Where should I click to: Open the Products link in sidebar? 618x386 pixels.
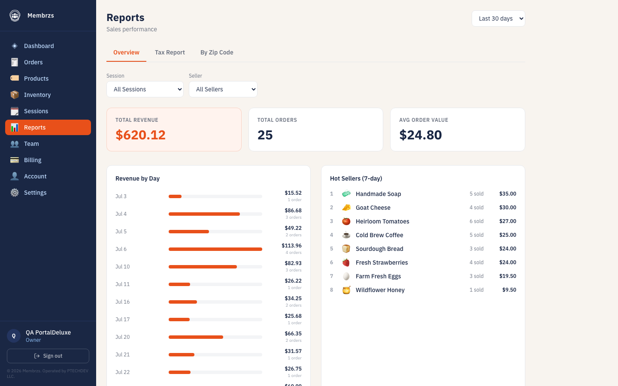[x=48, y=78]
